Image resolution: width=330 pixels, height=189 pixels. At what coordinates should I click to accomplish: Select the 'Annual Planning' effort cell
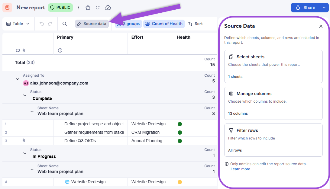[150, 141]
